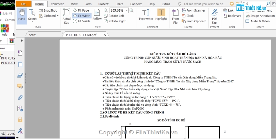This screenshot has width=276, height=139.
Task: Select the Typewriter comment tool
Action: coord(146,15)
